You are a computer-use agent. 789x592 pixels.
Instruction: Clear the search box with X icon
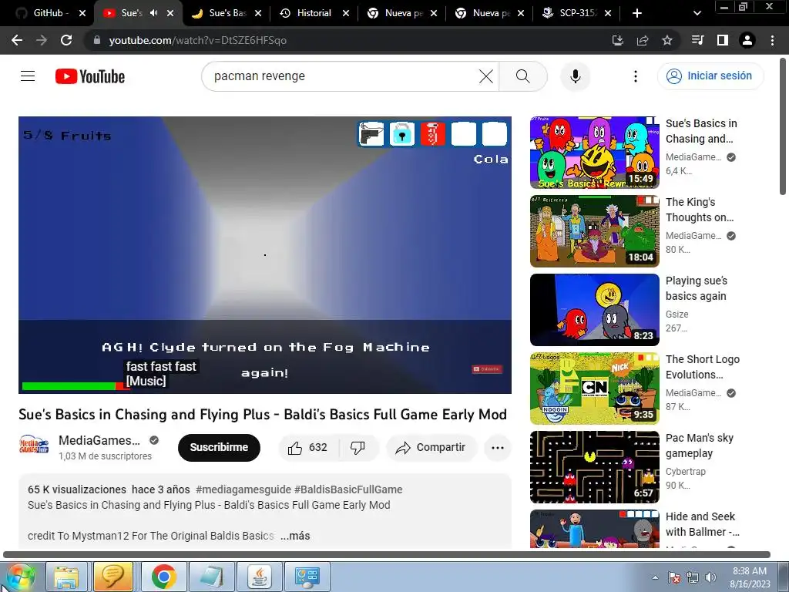click(486, 76)
